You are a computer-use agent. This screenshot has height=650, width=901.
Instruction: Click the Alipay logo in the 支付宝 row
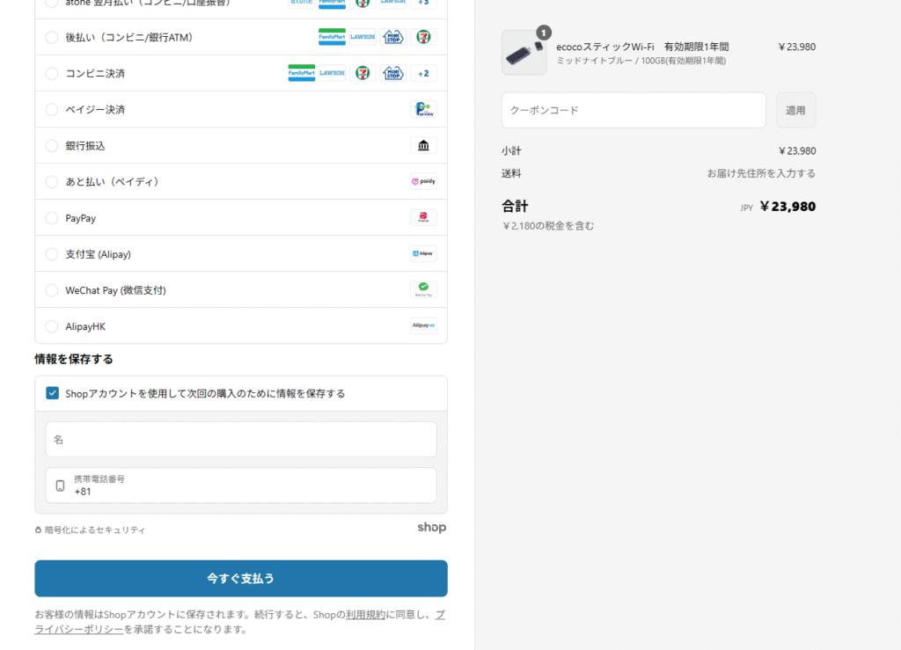423,254
